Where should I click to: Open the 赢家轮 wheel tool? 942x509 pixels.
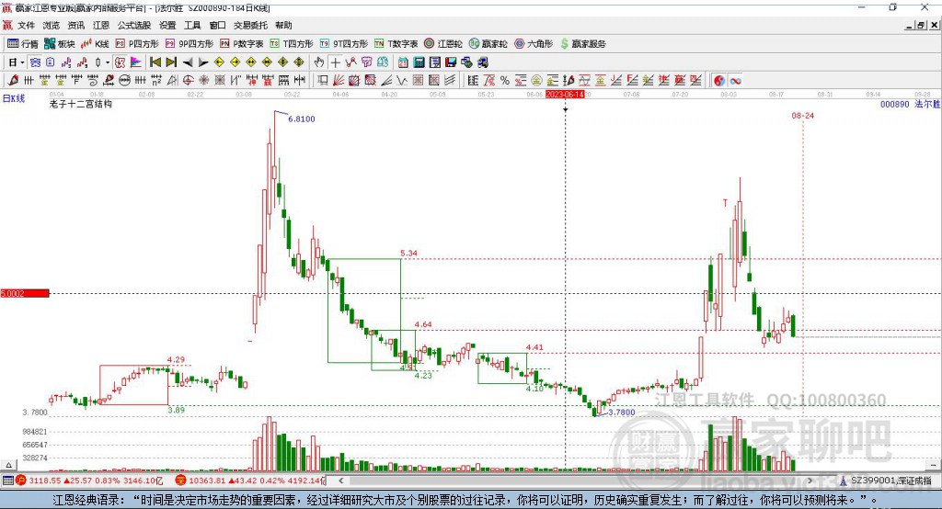pos(488,44)
